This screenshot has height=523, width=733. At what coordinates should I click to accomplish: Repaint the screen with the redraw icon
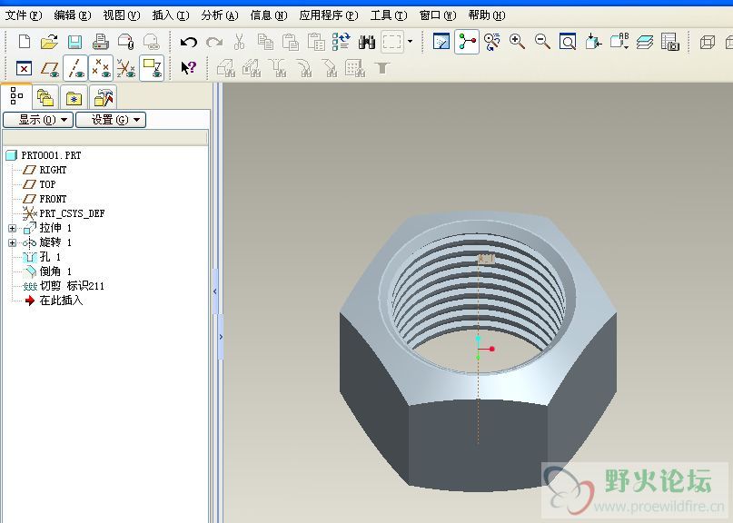click(x=441, y=42)
